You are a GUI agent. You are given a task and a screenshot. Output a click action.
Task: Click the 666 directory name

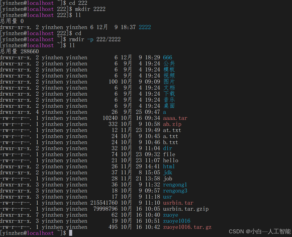pyautogui.click(x=167, y=58)
